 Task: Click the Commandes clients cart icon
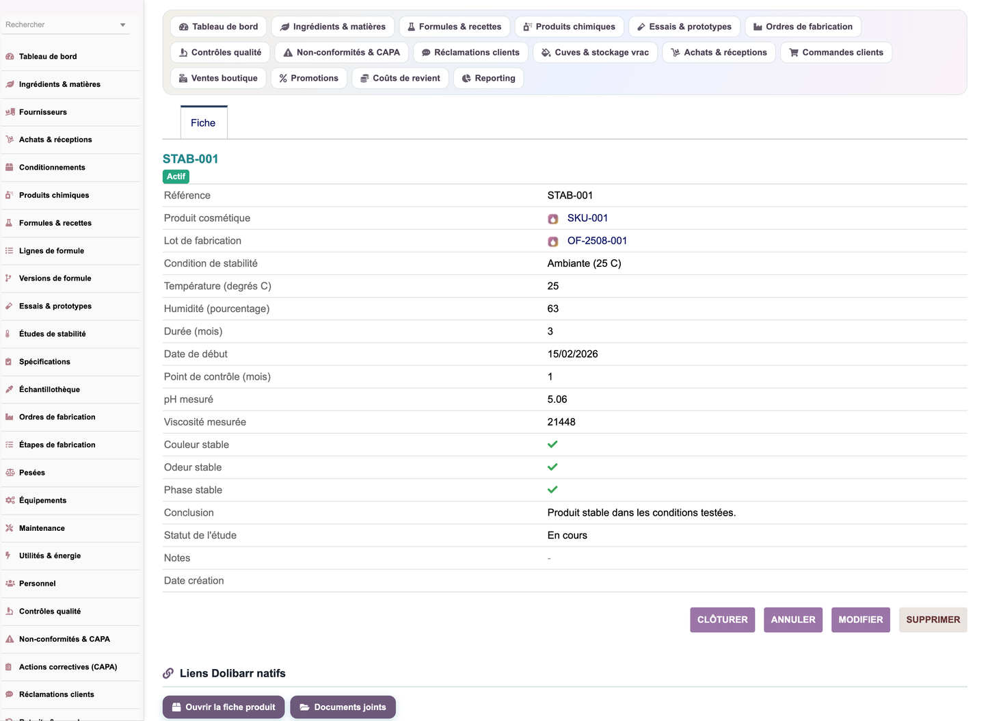point(794,53)
